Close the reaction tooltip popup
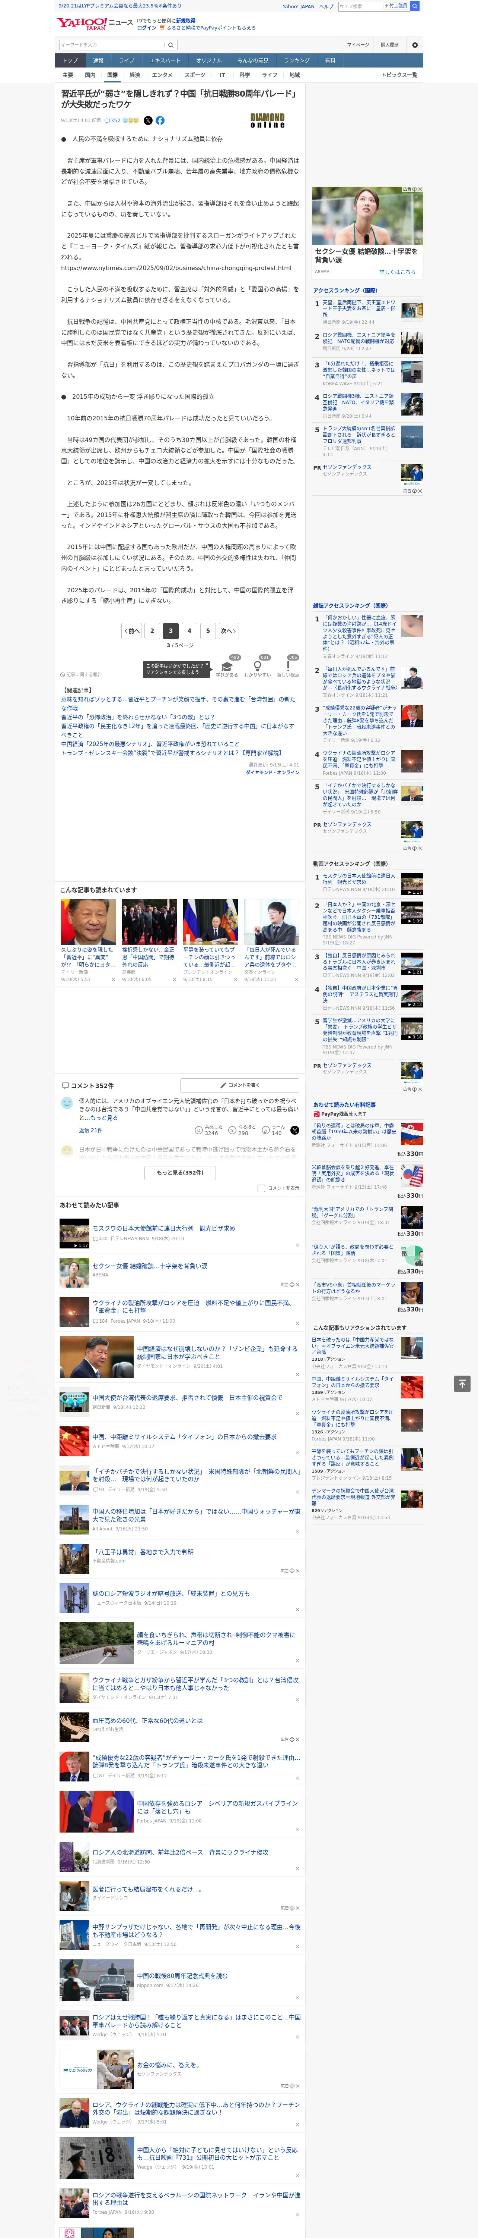The image size is (478, 2238). [x=207, y=665]
